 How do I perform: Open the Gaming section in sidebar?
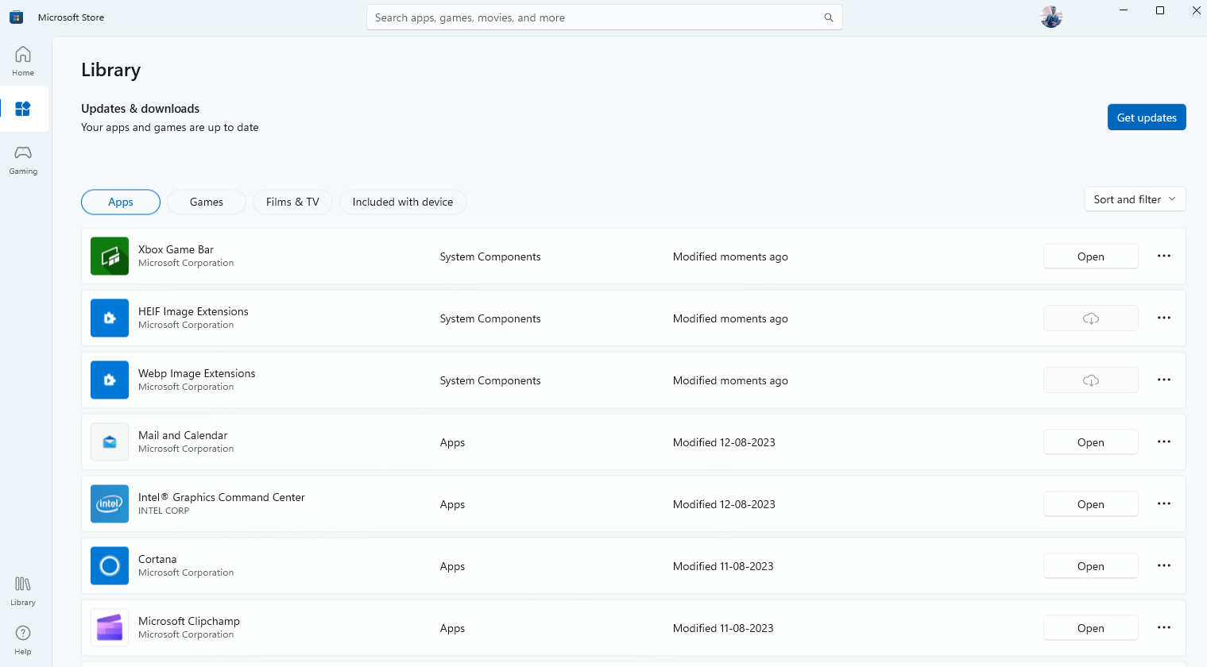tap(23, 160)
